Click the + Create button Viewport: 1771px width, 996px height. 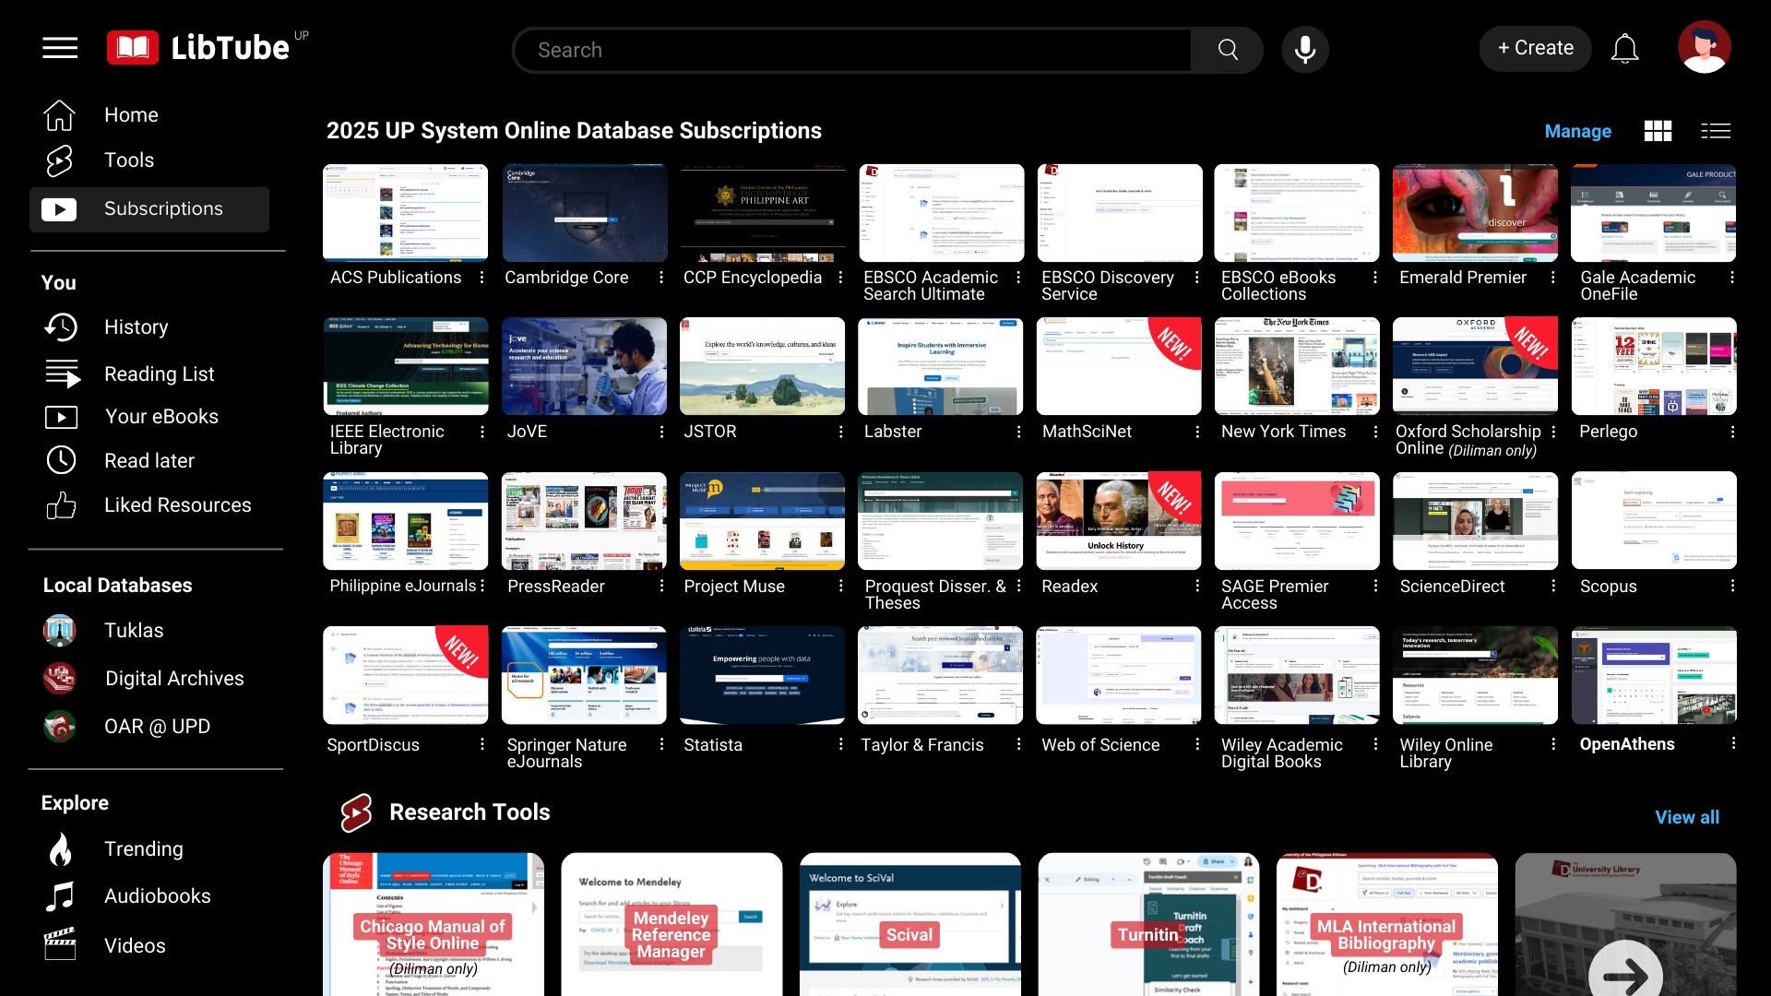point(1535,48)
